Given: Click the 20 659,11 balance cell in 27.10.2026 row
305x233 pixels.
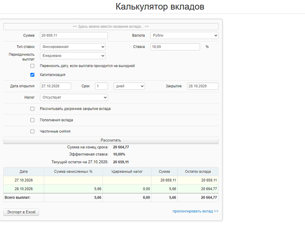Looking at the screenshot, I should 198,180.
